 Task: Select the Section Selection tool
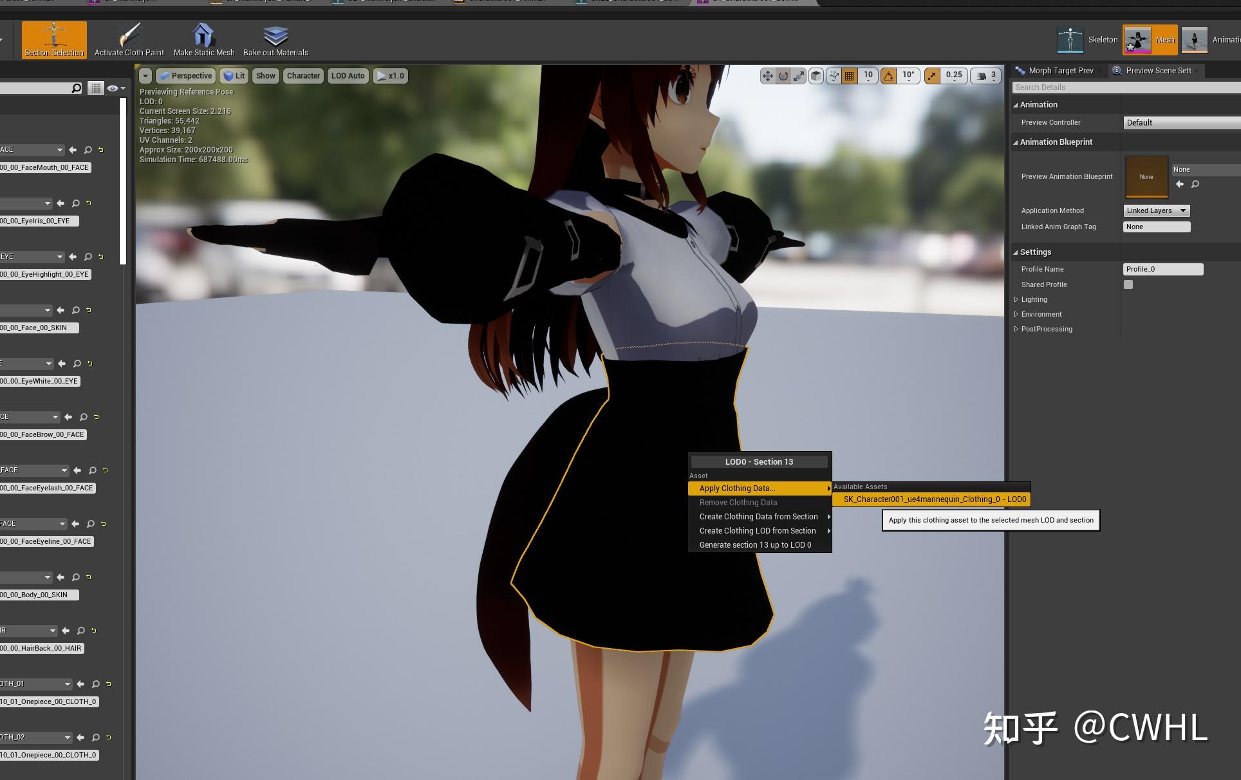[x=54, y=39]
